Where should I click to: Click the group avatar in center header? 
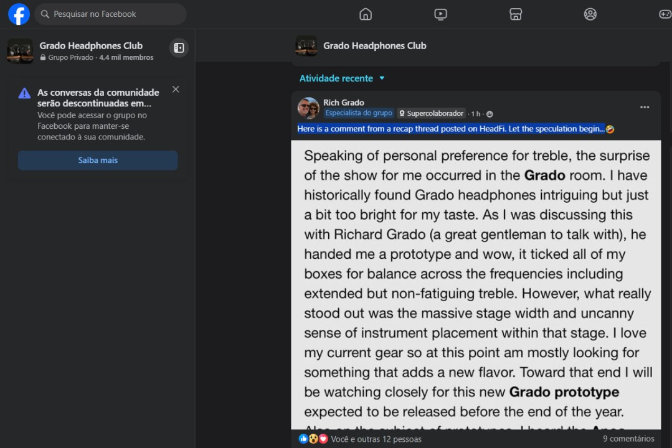coord(306,46)
